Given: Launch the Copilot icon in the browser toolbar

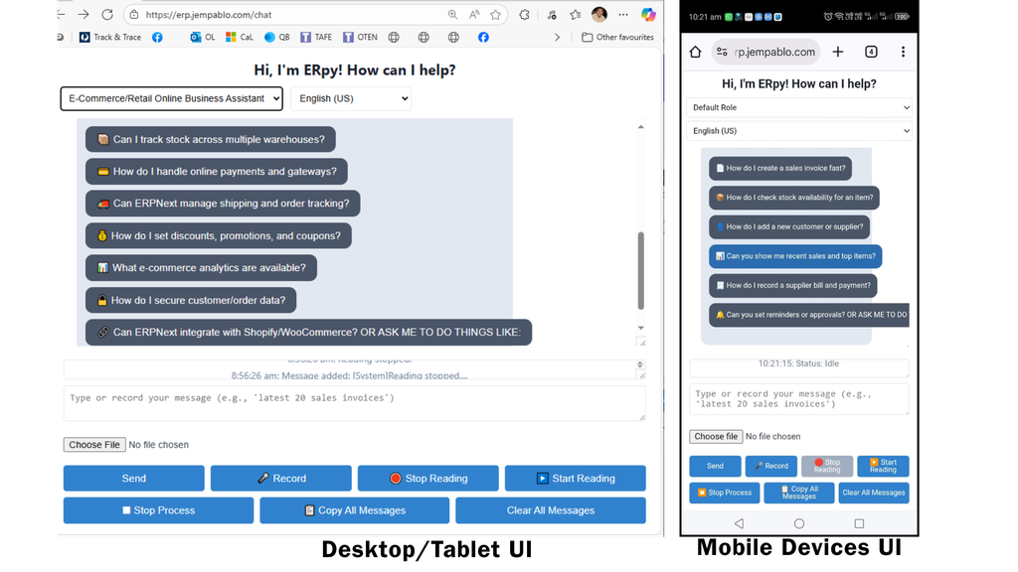Looking at the screenshot, I should (648, 14).
